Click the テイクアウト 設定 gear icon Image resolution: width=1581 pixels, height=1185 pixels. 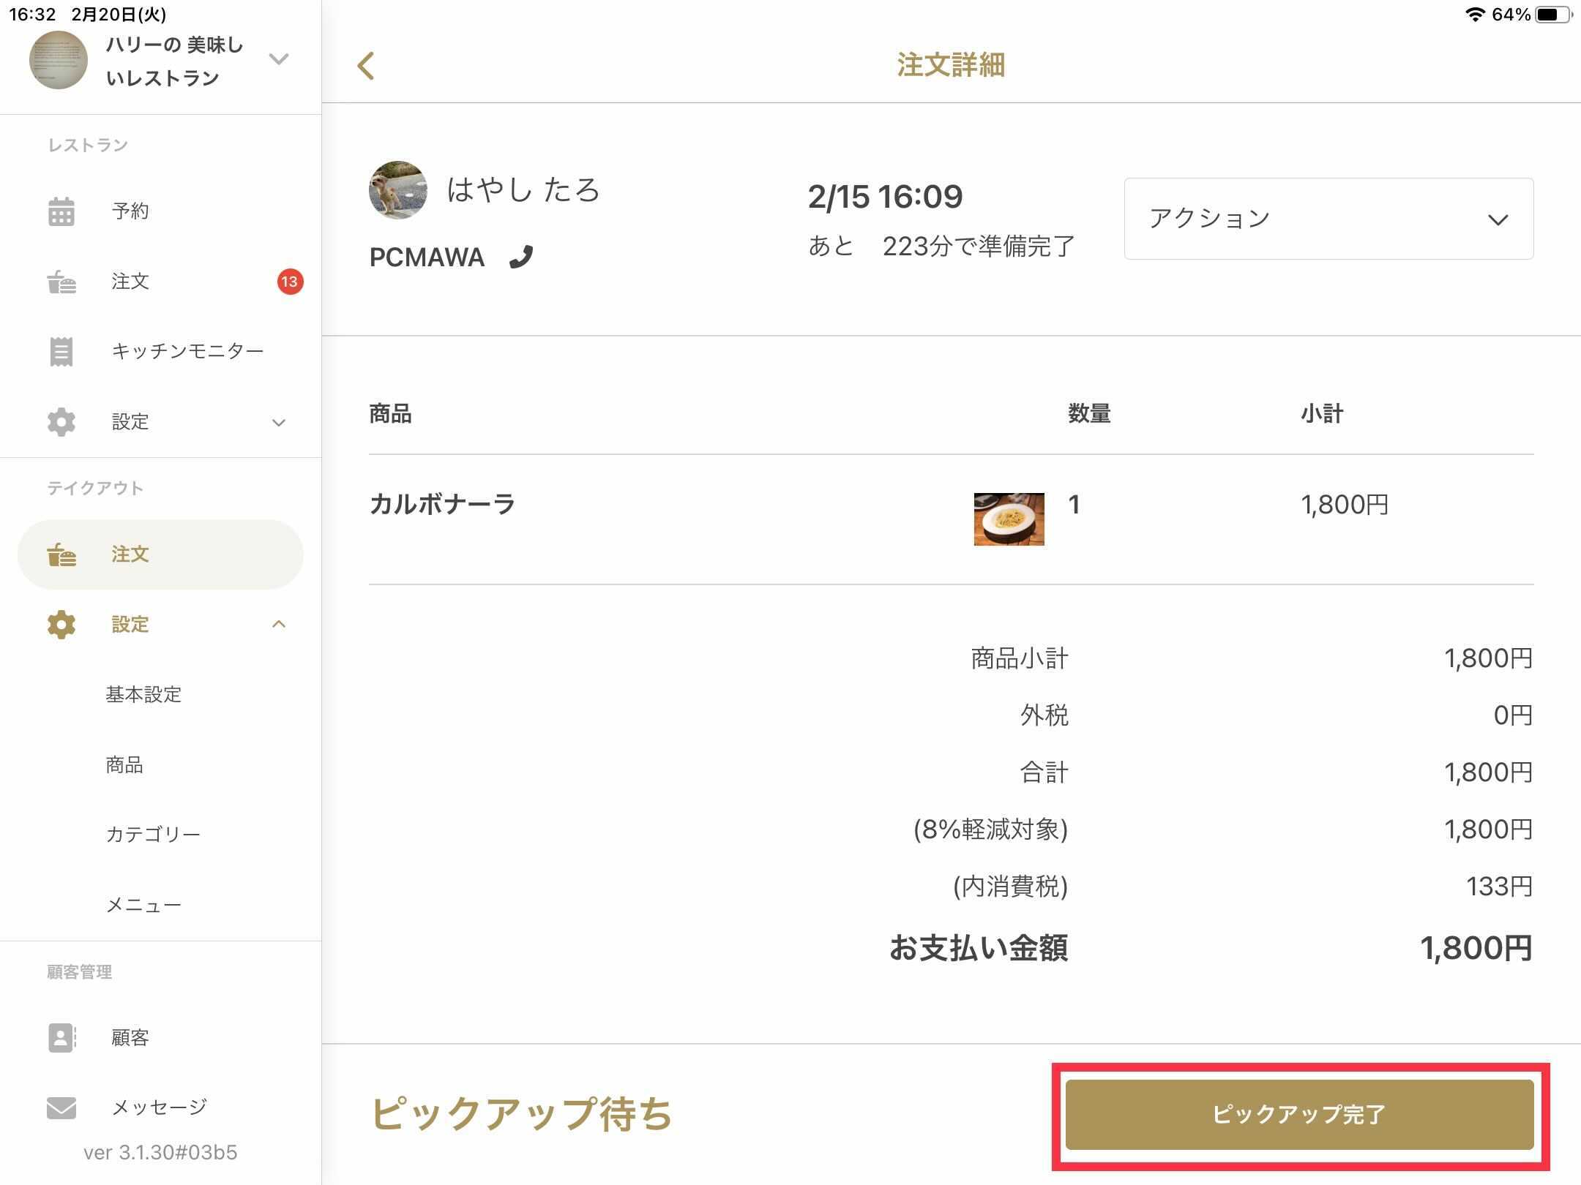61,625
